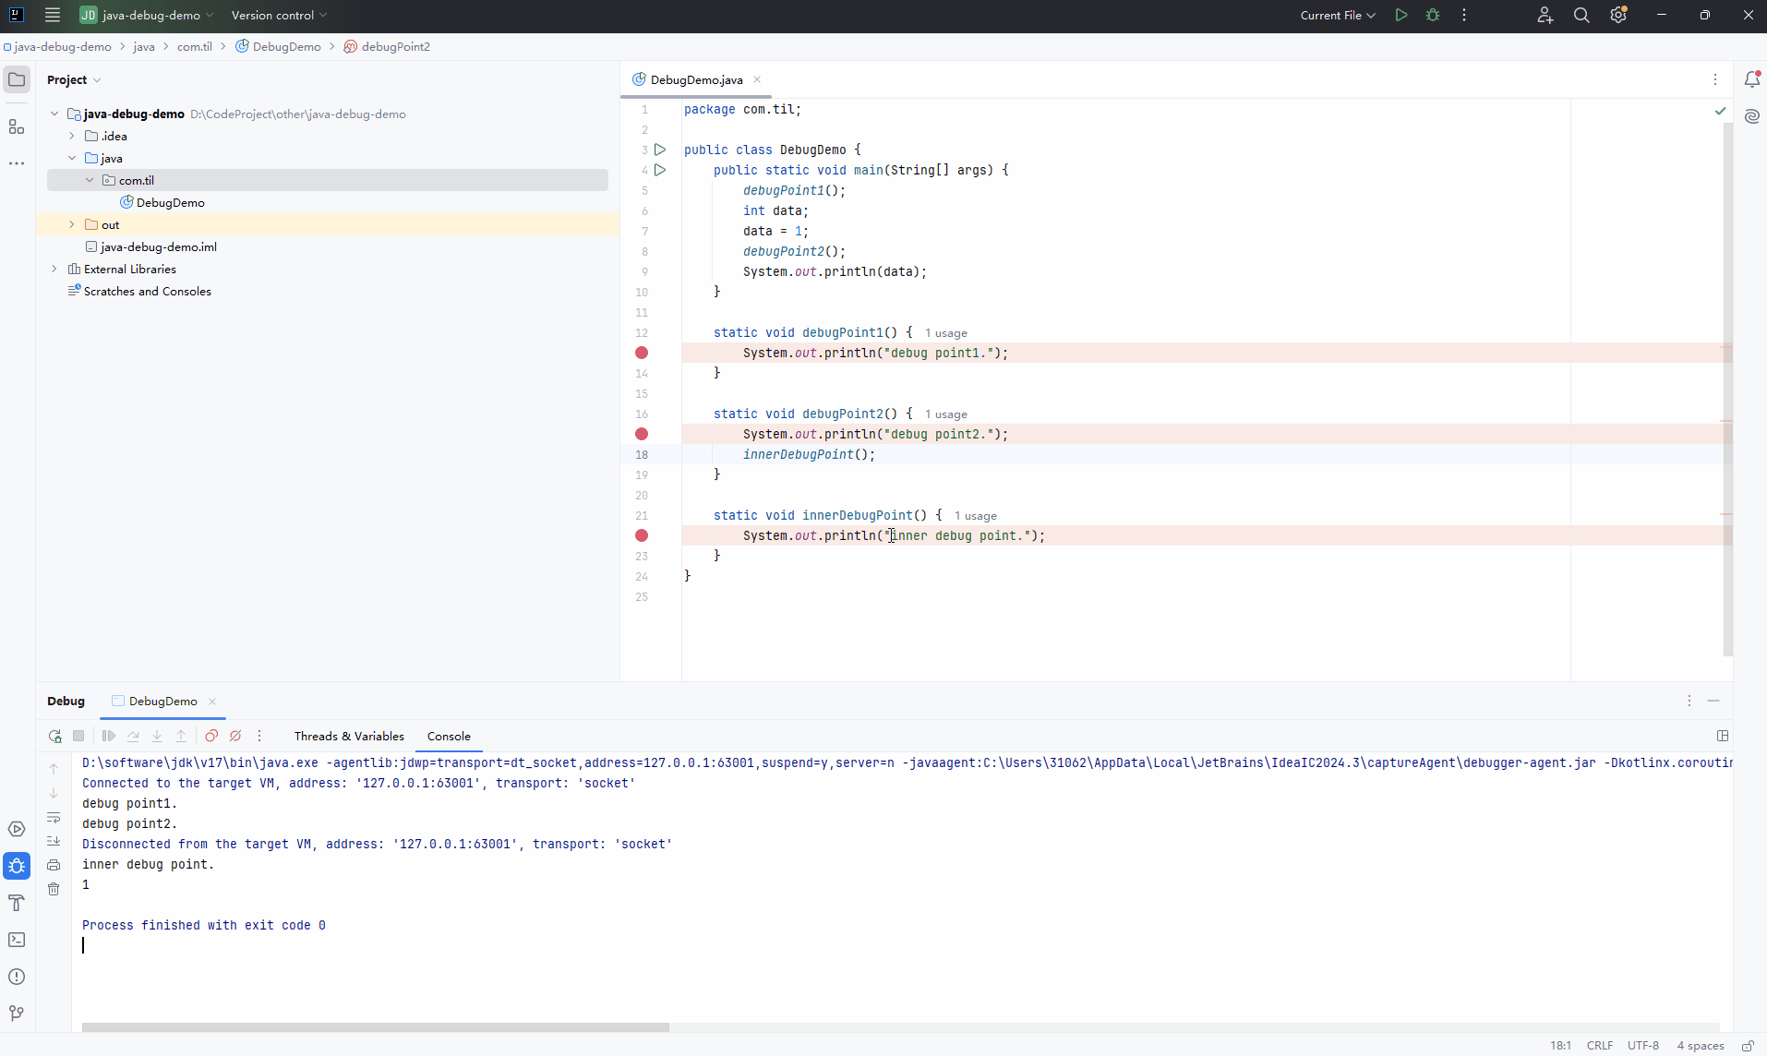
Task: Close the DebugDemo debug session tab
Action: [212, 701]
